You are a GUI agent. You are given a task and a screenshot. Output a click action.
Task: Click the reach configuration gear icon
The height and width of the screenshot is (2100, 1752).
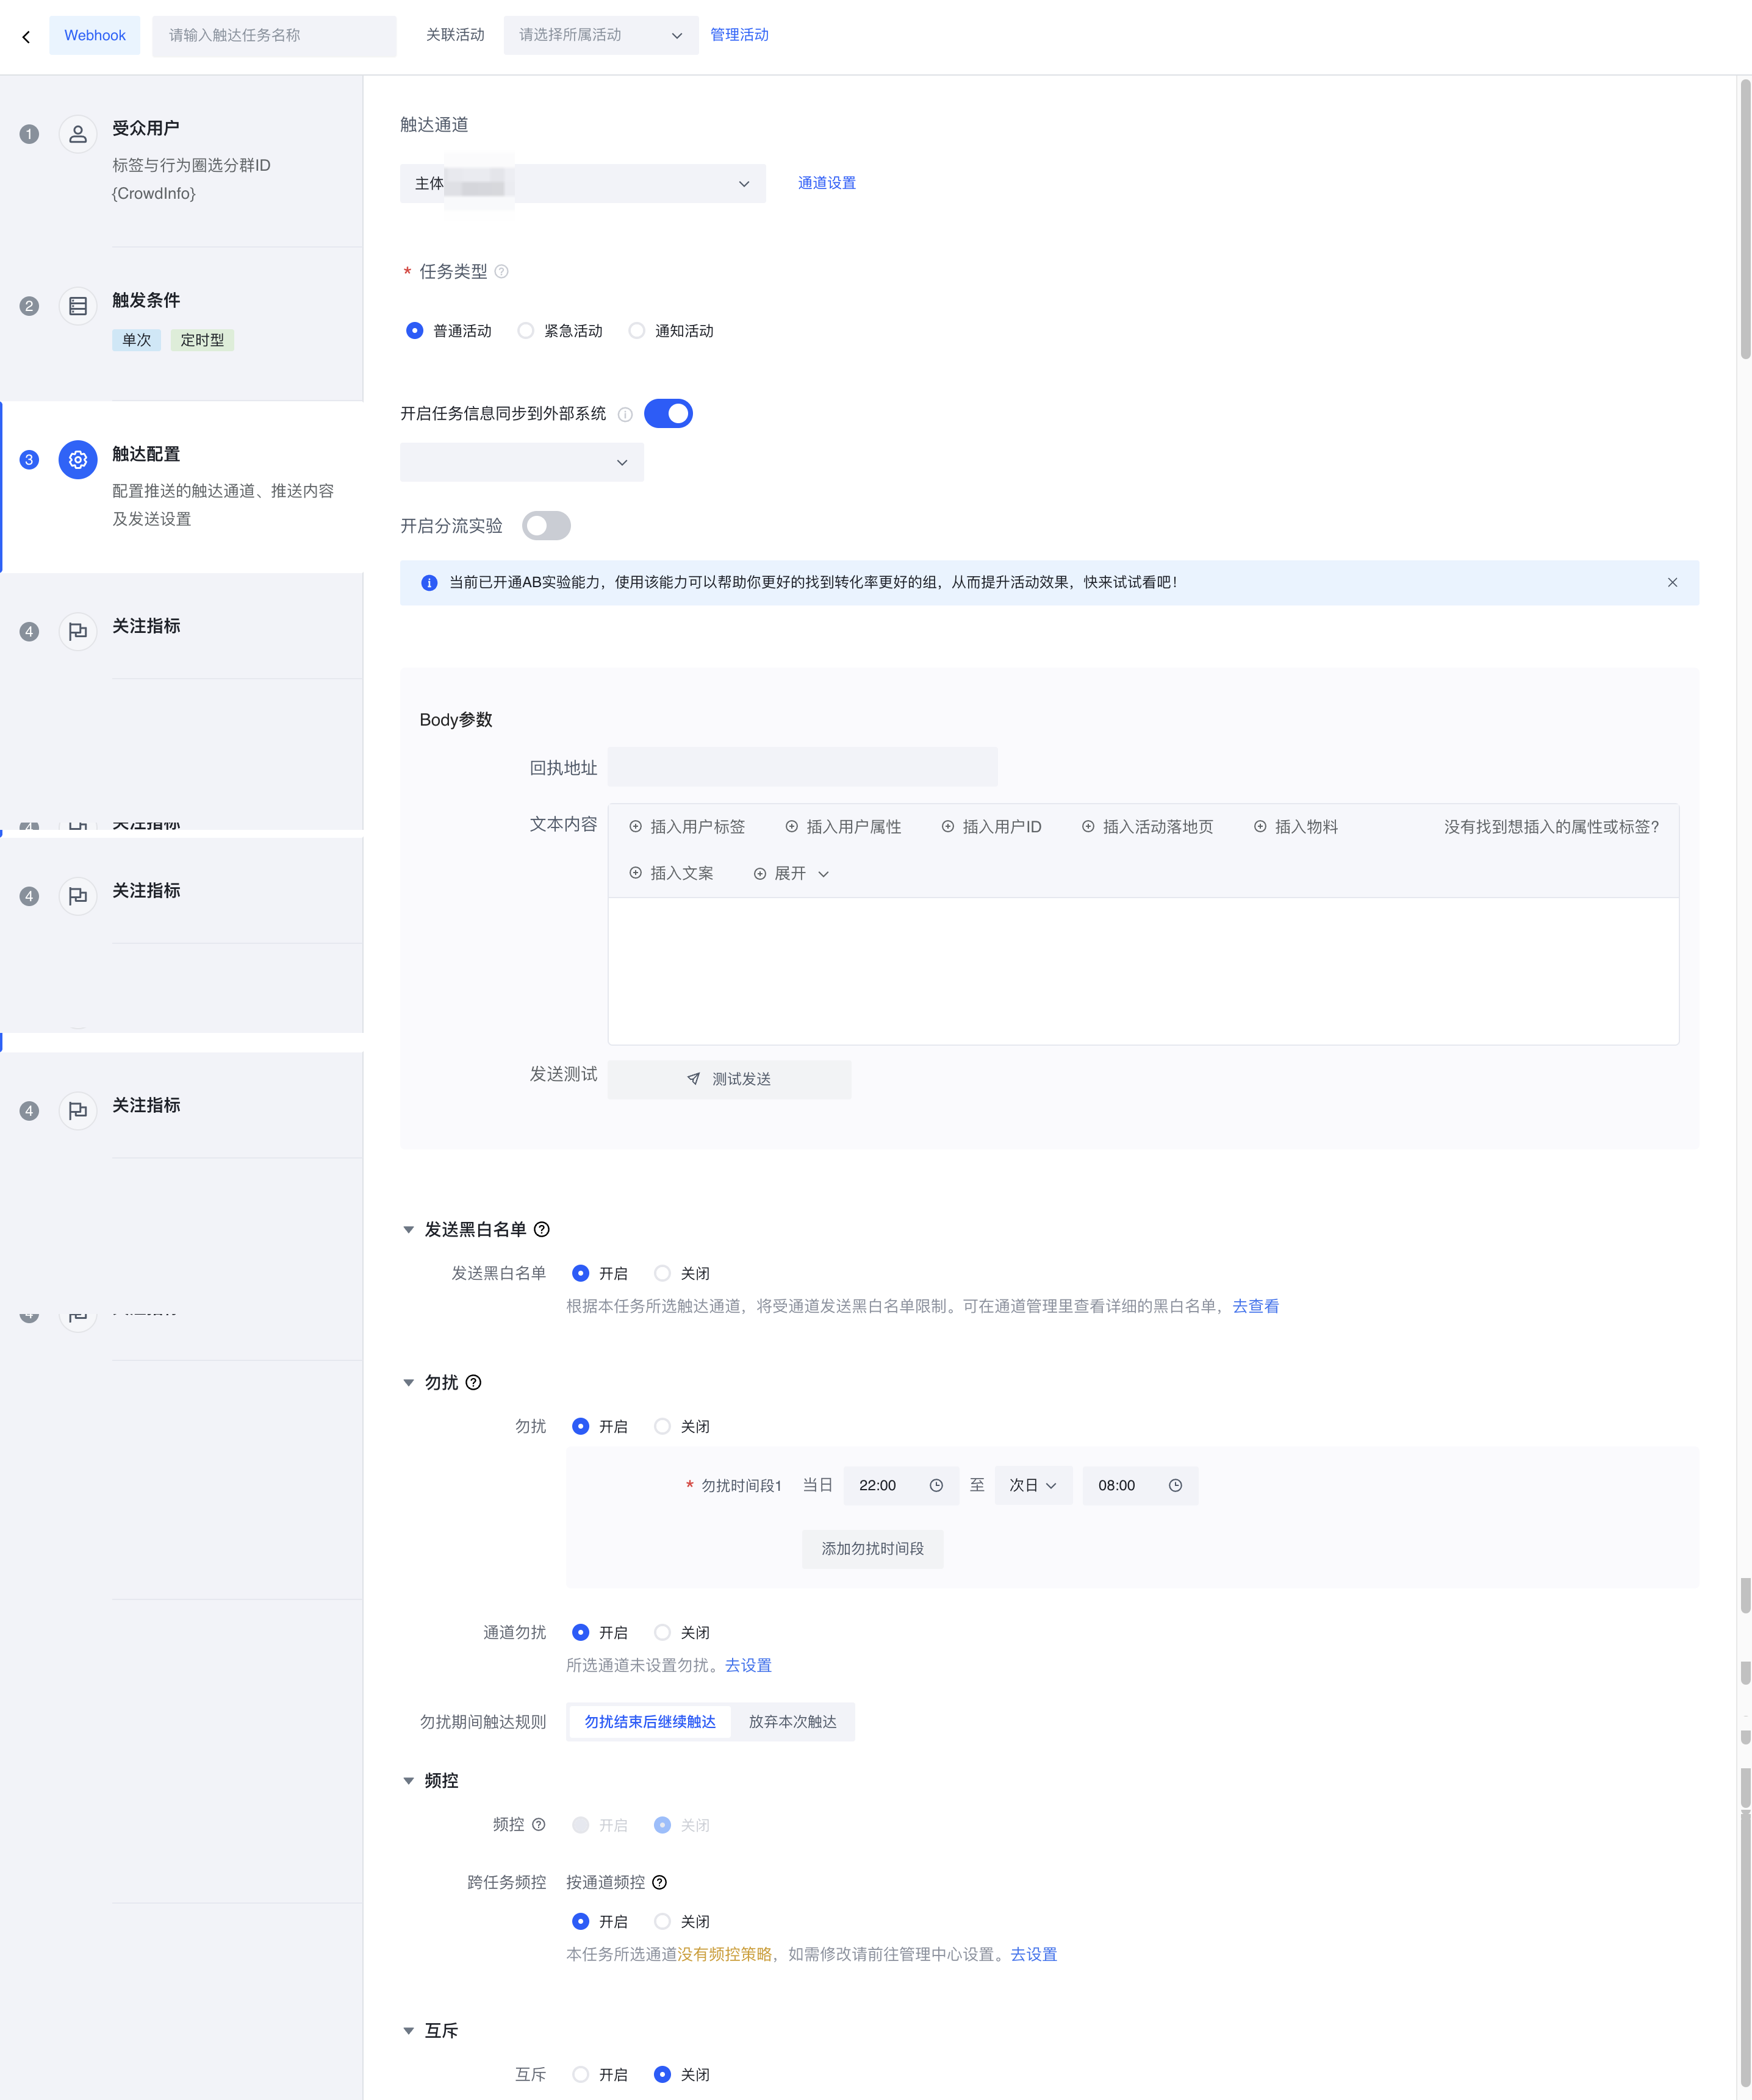coord(78,460)
